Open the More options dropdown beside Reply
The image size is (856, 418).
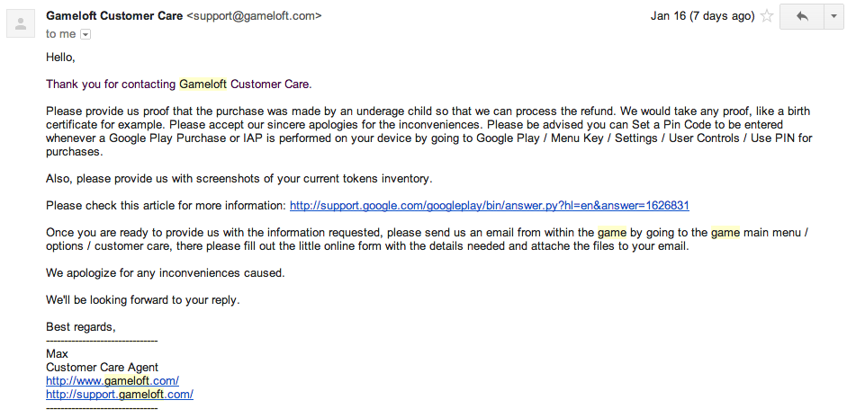(x=833, y=16)
